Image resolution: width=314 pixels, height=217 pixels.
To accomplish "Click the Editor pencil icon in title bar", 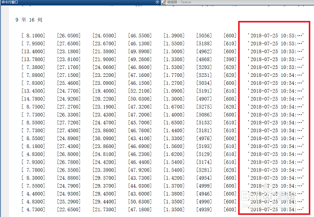I will click(163, 2).
